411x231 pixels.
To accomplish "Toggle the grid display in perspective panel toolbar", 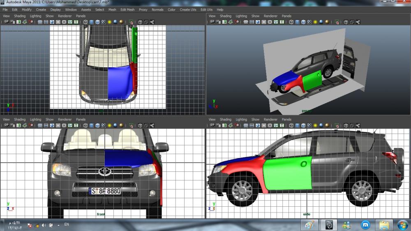I will [246, 22].
